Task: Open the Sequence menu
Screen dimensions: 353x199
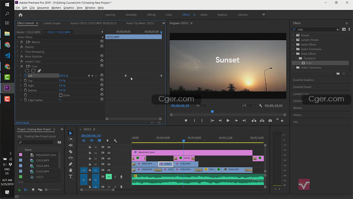Action: (43, 8)
